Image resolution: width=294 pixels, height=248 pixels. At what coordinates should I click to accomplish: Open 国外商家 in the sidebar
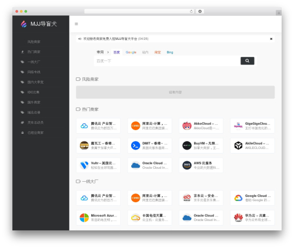(x=34, y=103)
